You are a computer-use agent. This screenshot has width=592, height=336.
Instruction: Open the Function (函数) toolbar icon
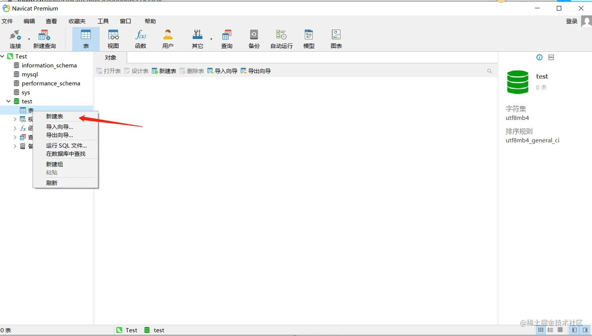point(141,39)
